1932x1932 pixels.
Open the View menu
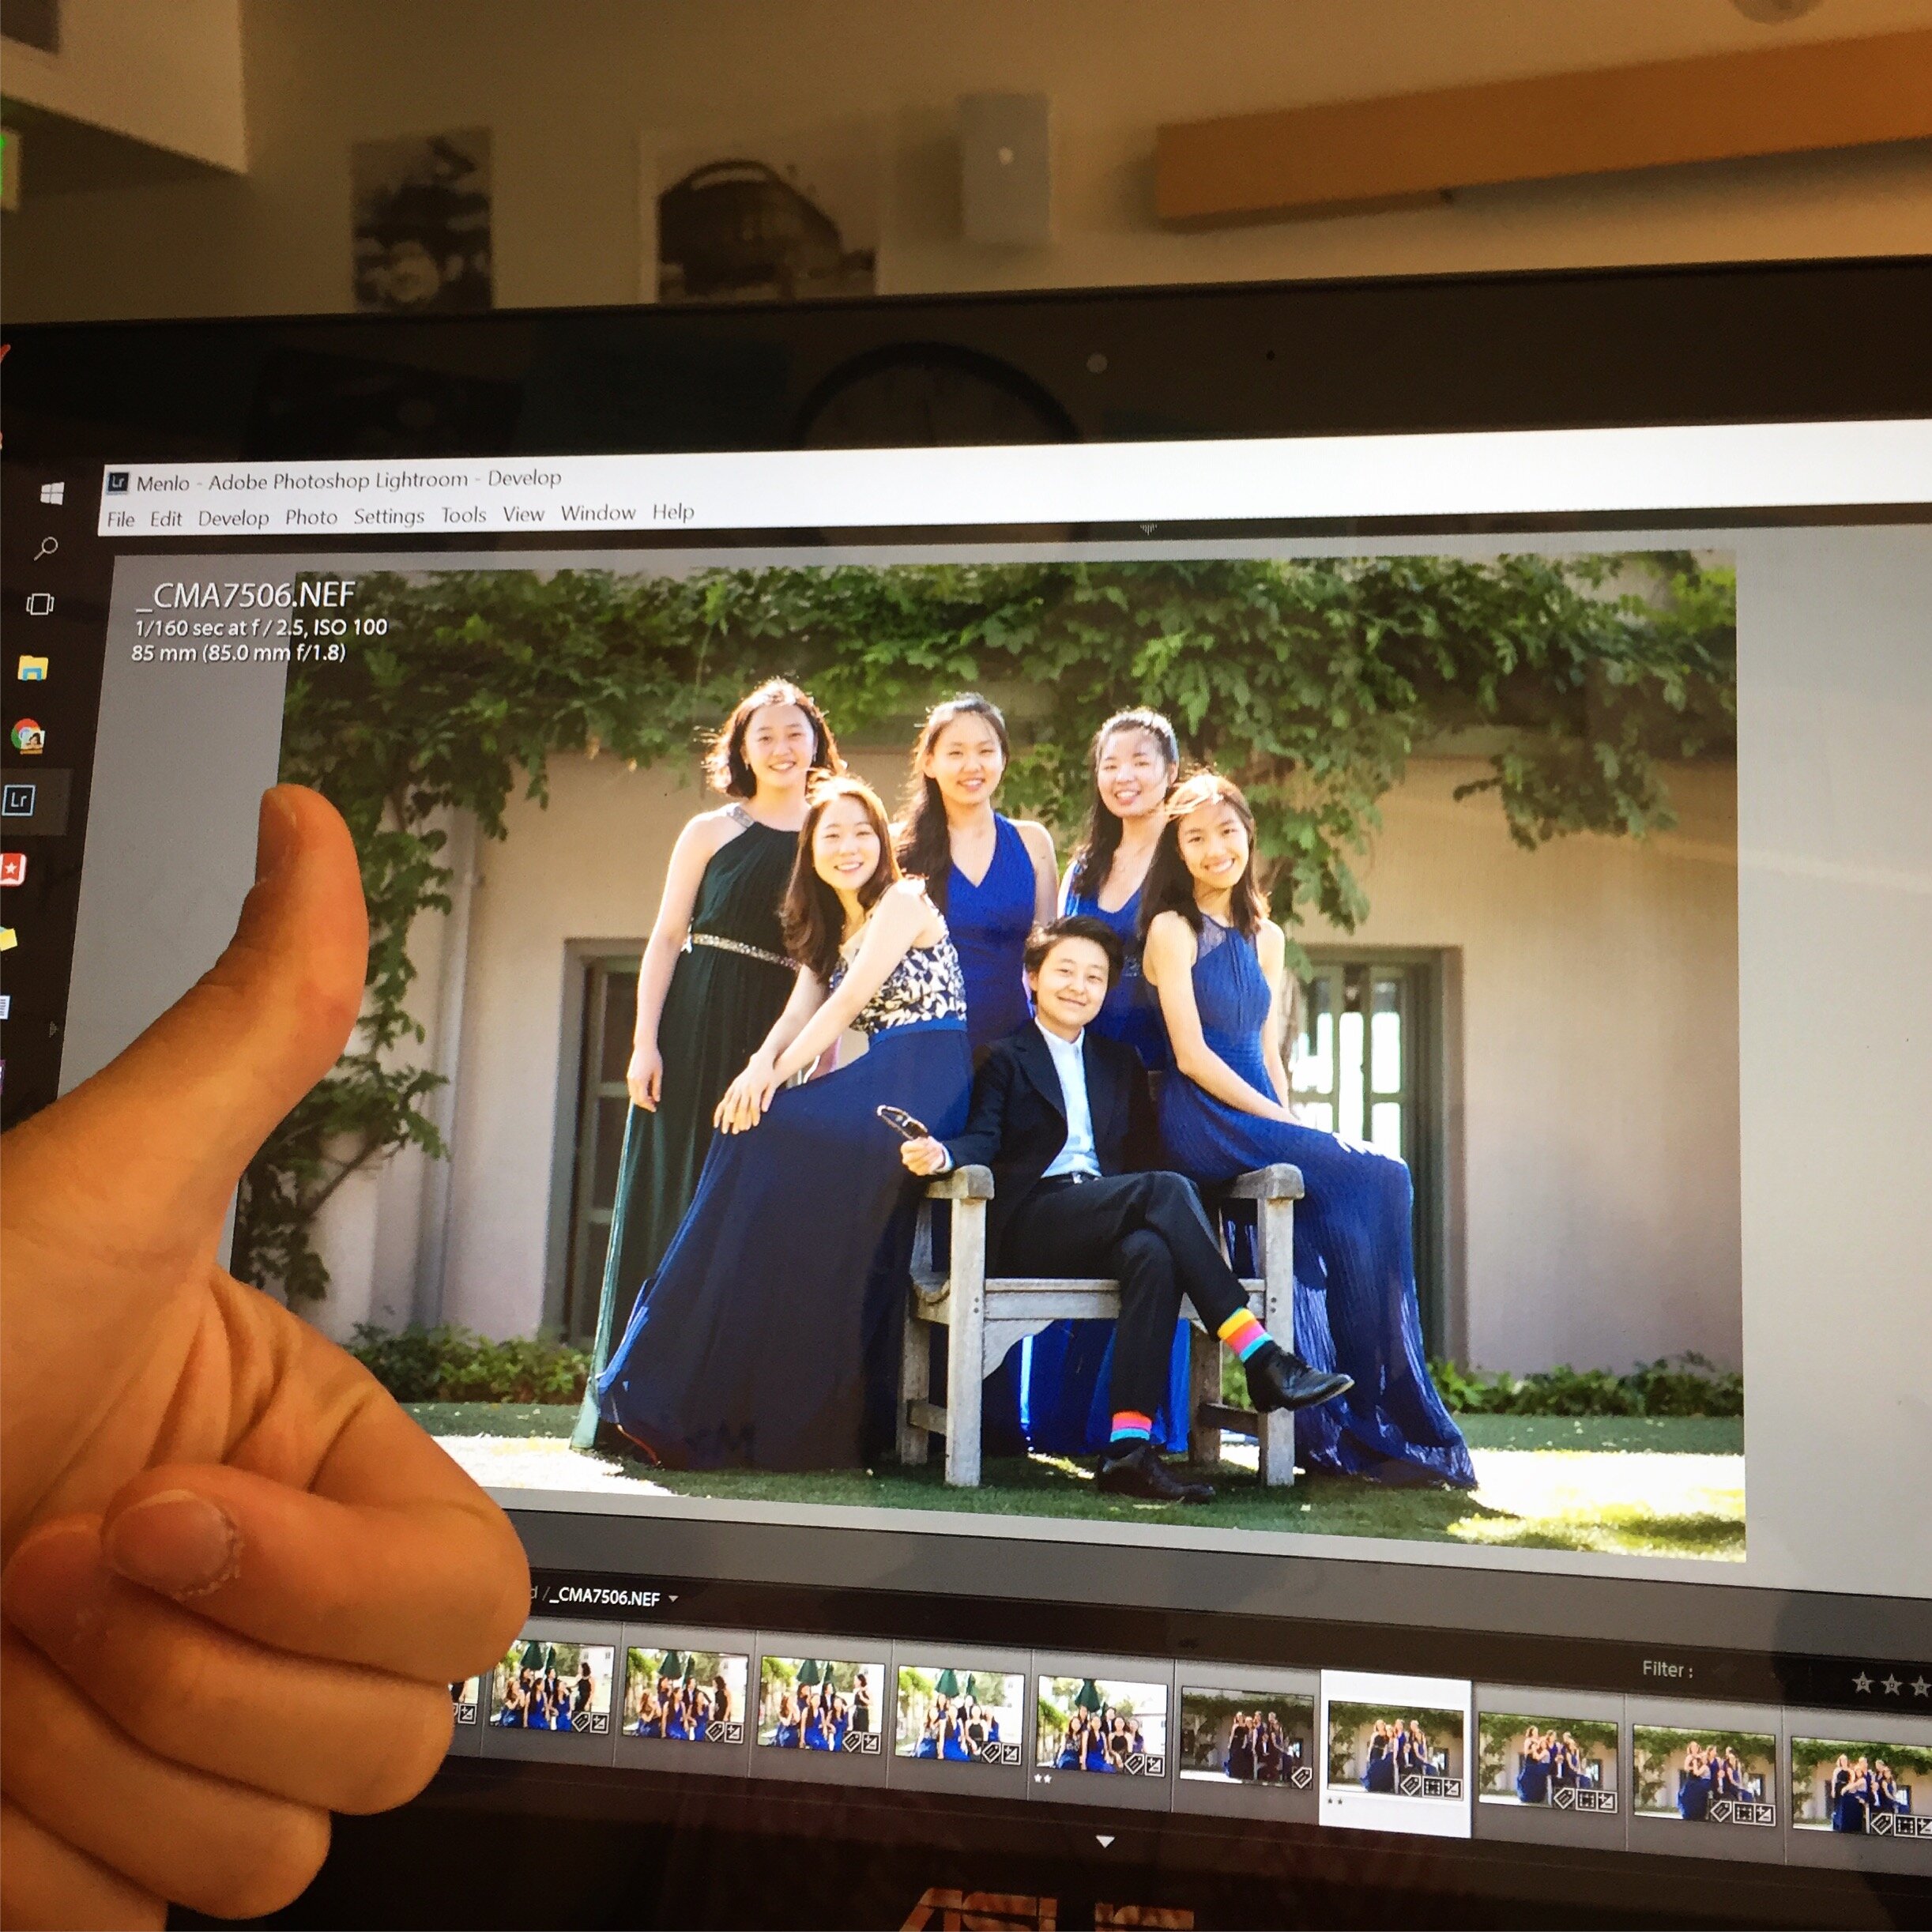point(523,514)
